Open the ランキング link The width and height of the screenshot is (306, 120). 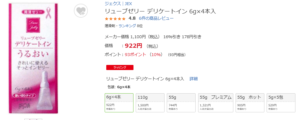point(127,26)
